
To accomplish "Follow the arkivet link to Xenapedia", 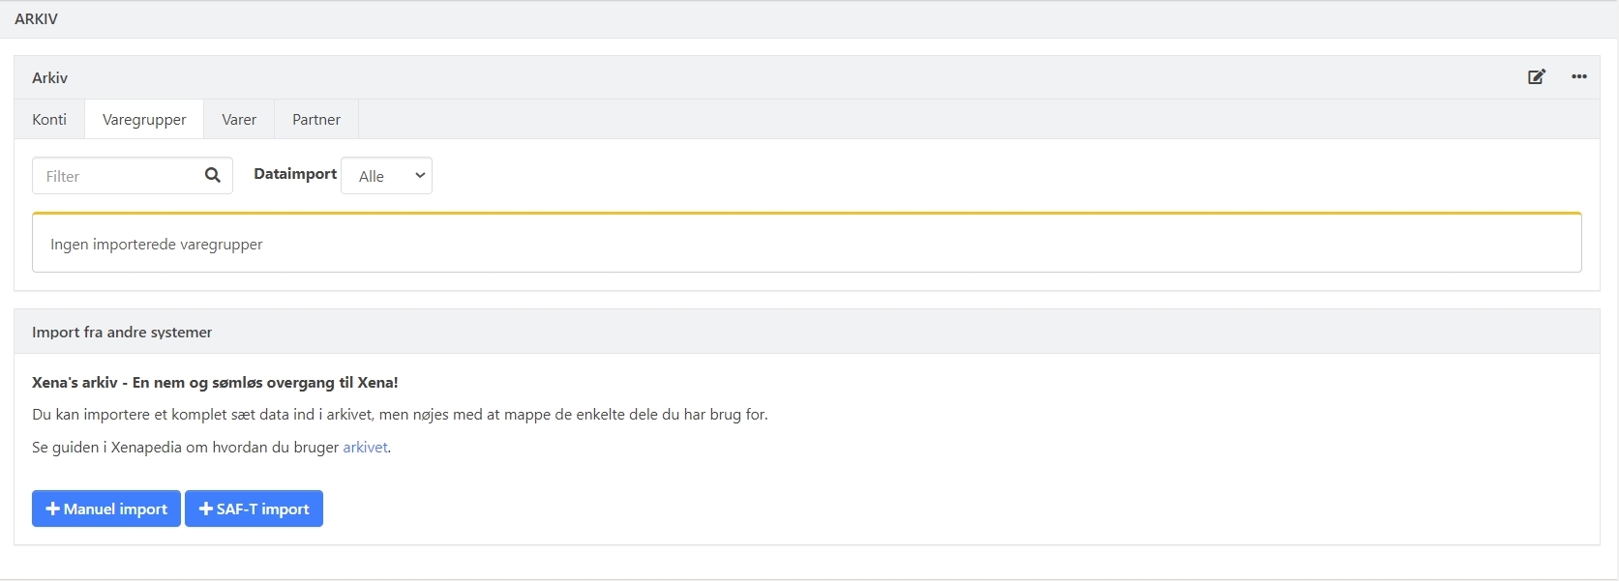I will (365, 448).
